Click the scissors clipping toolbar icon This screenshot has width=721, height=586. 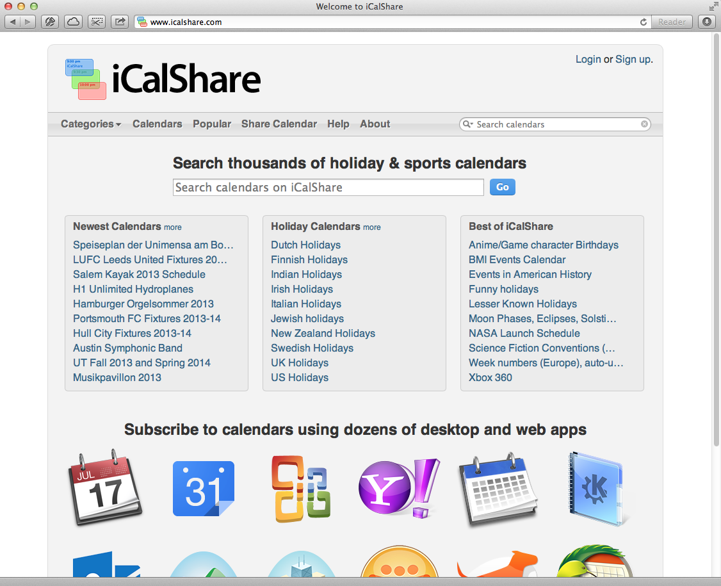point(97,22)
